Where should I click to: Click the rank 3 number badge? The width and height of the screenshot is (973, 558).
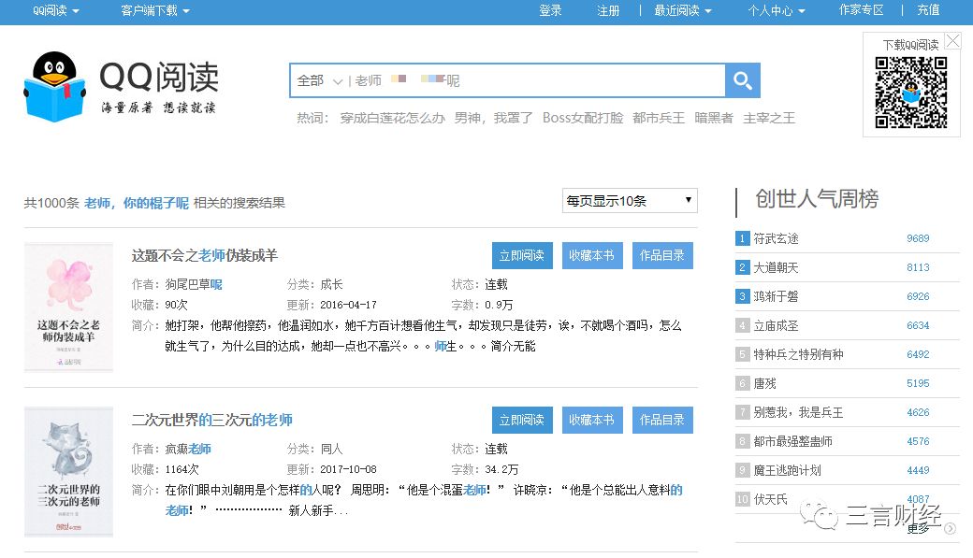(x=742, y=296)
